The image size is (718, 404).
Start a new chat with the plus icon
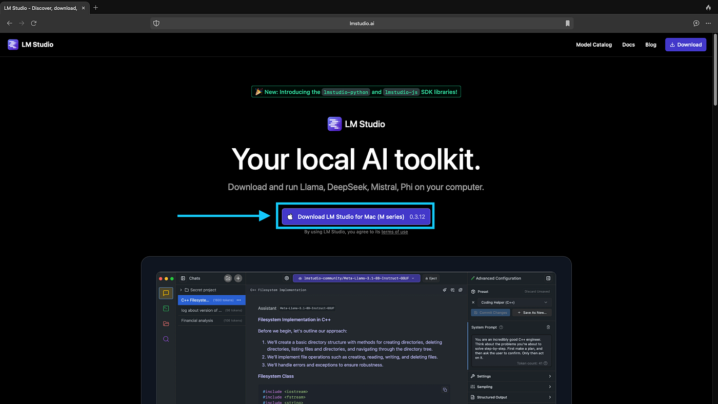click(238, 278)
